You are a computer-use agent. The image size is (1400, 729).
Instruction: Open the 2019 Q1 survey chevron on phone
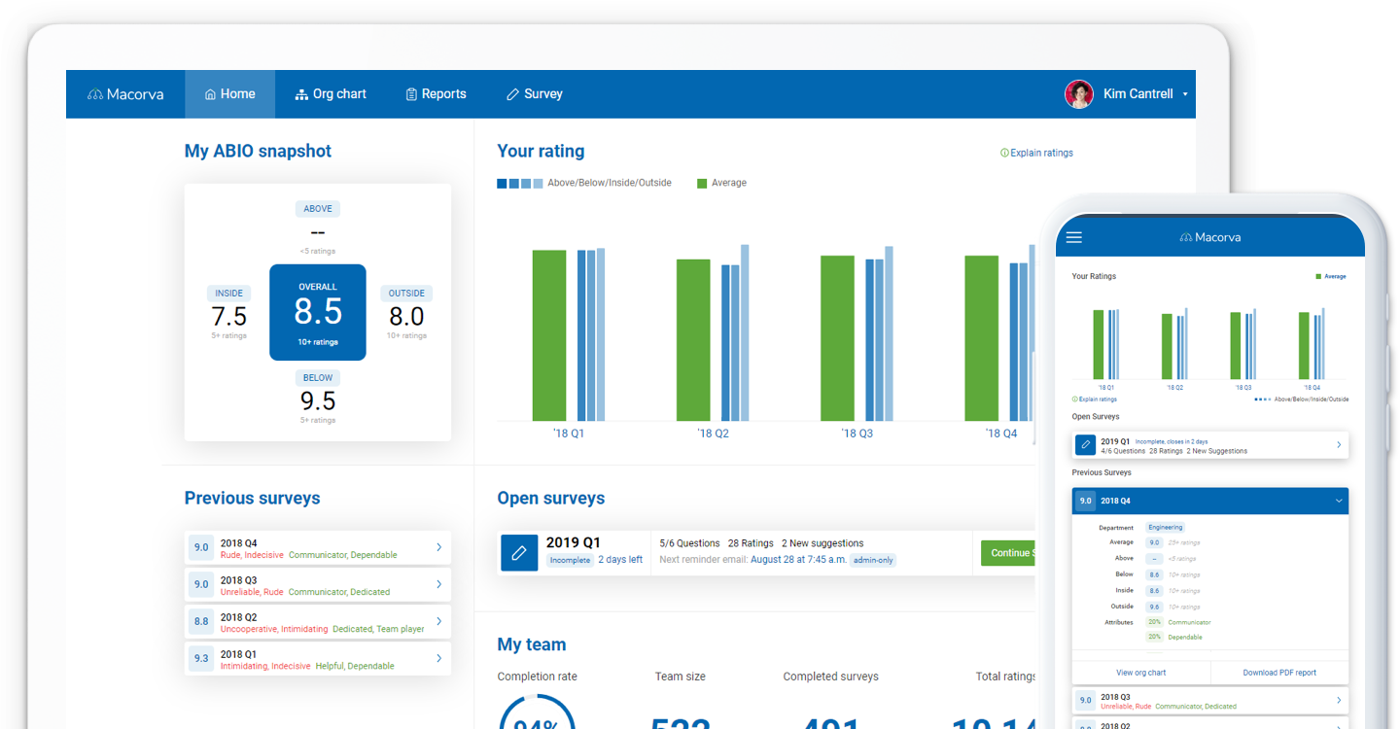1339,445
